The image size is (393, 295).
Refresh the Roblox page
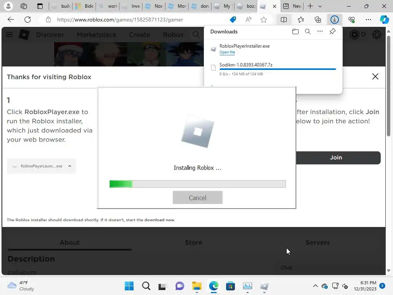28,20
